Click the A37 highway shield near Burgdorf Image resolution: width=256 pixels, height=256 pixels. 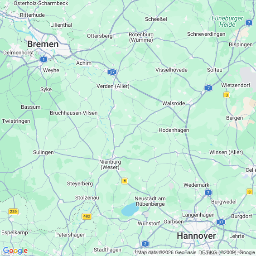click(x=221, y=222)
